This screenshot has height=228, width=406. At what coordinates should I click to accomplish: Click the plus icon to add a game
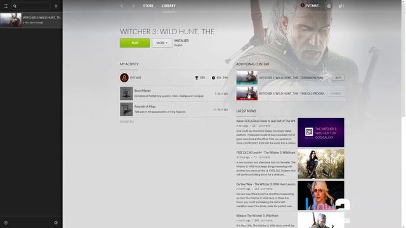pos(56,6)
